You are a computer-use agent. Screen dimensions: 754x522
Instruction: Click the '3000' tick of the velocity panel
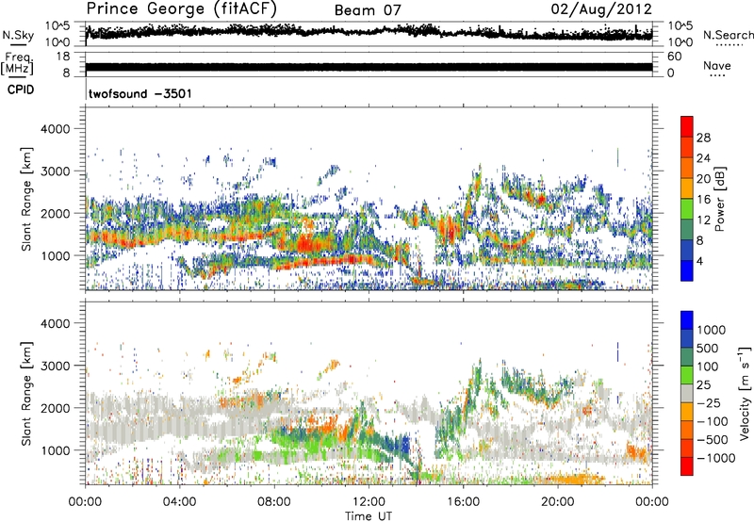(56, 366)
